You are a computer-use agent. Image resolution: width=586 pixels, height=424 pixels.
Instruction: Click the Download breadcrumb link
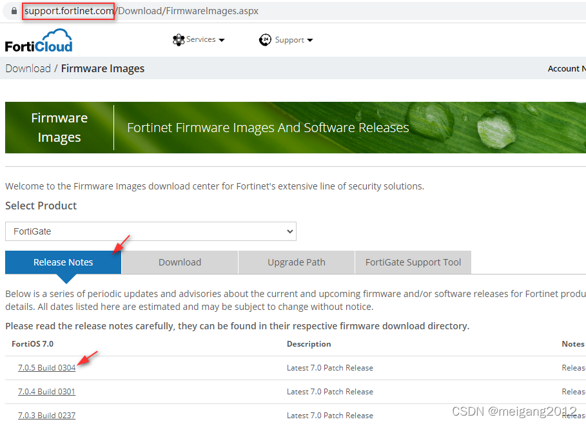[28, 68]
